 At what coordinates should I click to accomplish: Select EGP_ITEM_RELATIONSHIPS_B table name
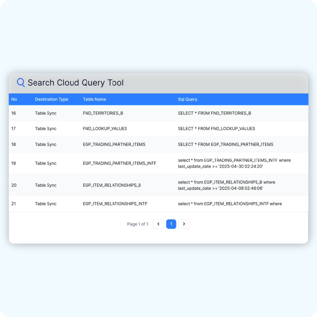[x=112, y=185]
